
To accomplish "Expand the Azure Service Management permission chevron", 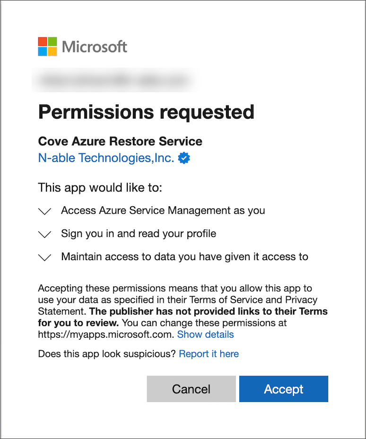I will (45, 211).
